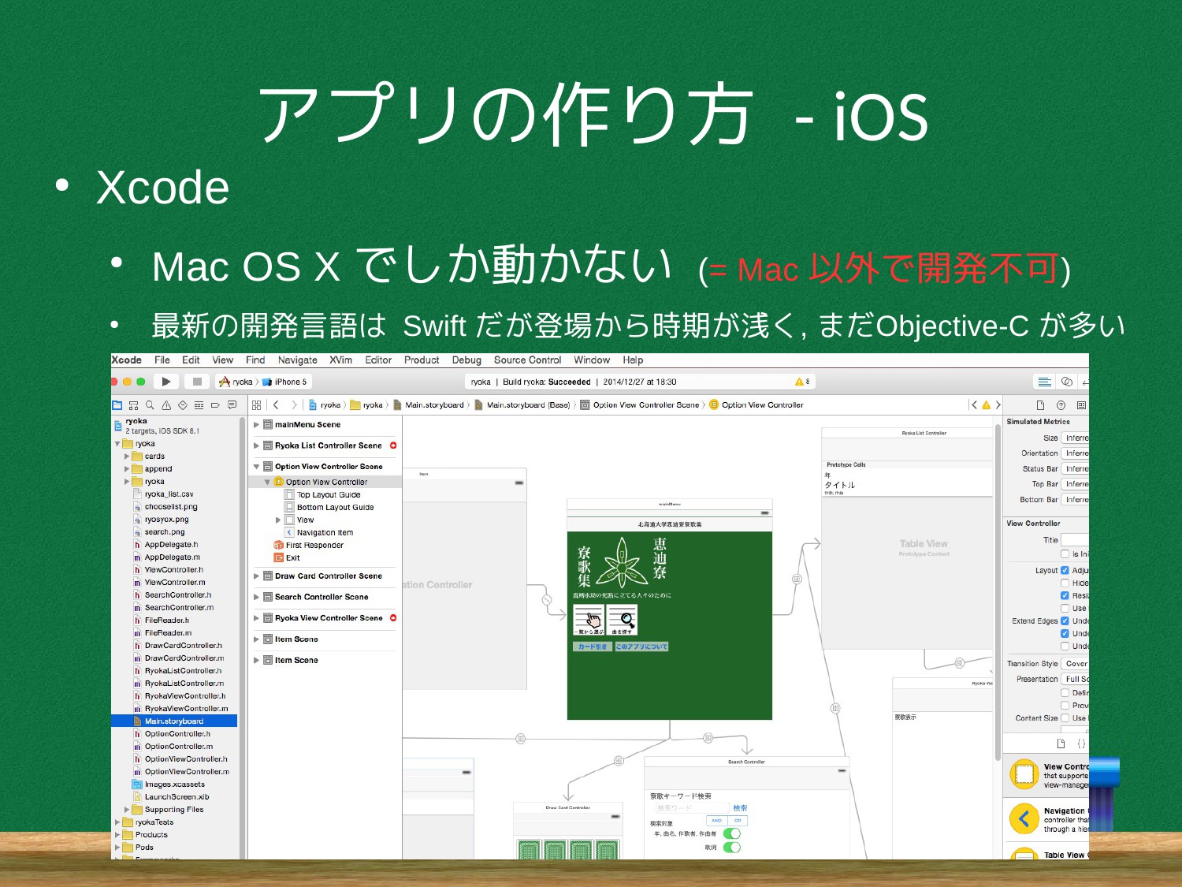Click the View Controller Title input field
The height and width of the screenshot is (887, 1182).
coord(1075,540)
